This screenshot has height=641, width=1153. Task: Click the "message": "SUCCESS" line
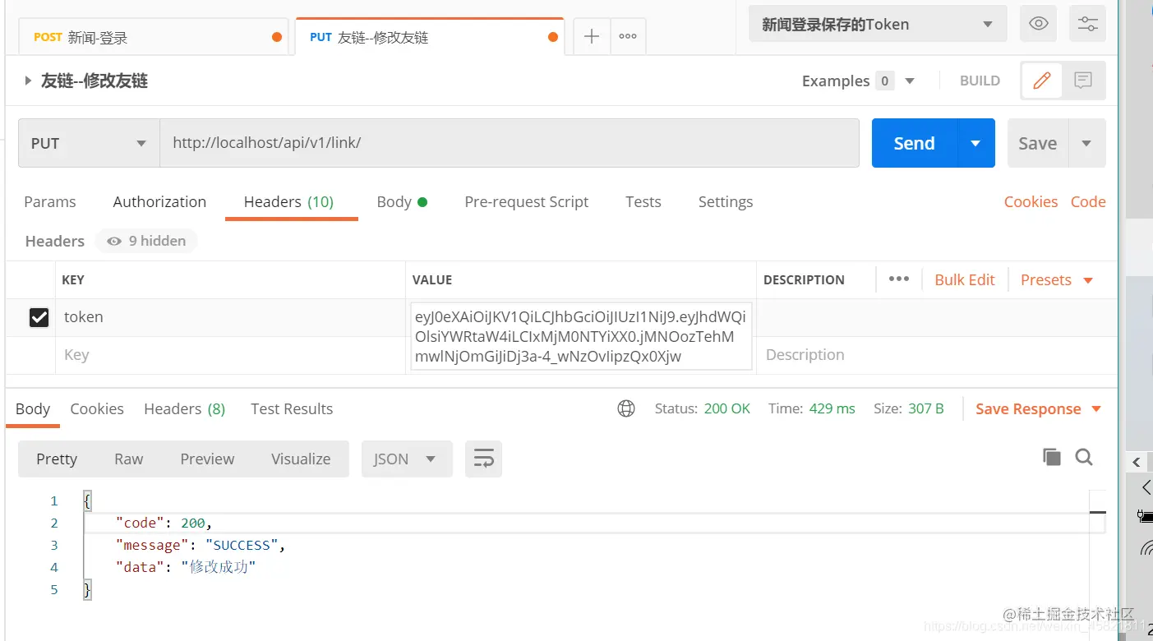click(201, 545)
